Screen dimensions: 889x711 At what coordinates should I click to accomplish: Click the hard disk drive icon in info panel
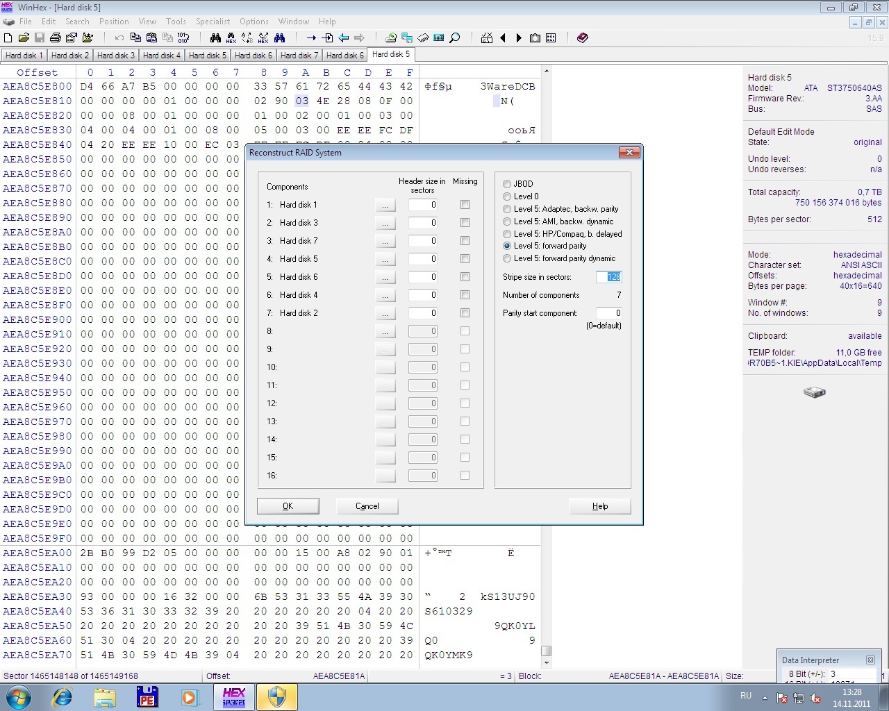815,392
